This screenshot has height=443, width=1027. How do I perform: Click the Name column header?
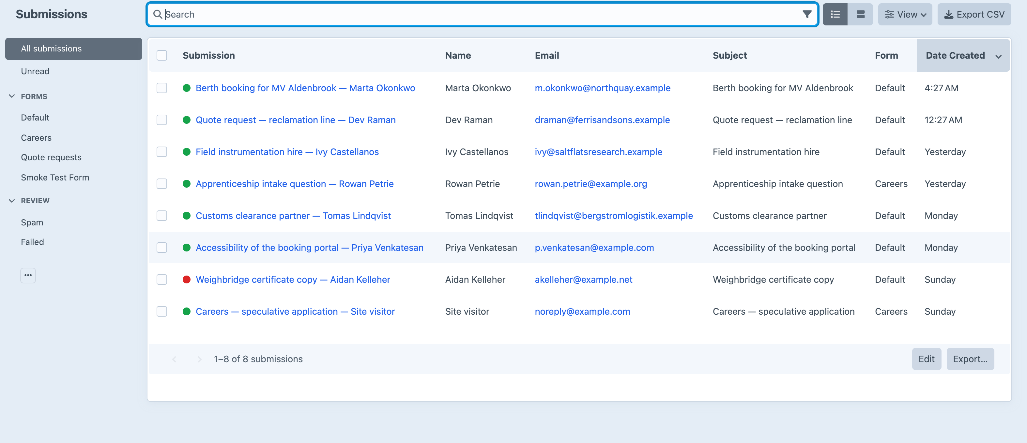[x=458, y=55]
